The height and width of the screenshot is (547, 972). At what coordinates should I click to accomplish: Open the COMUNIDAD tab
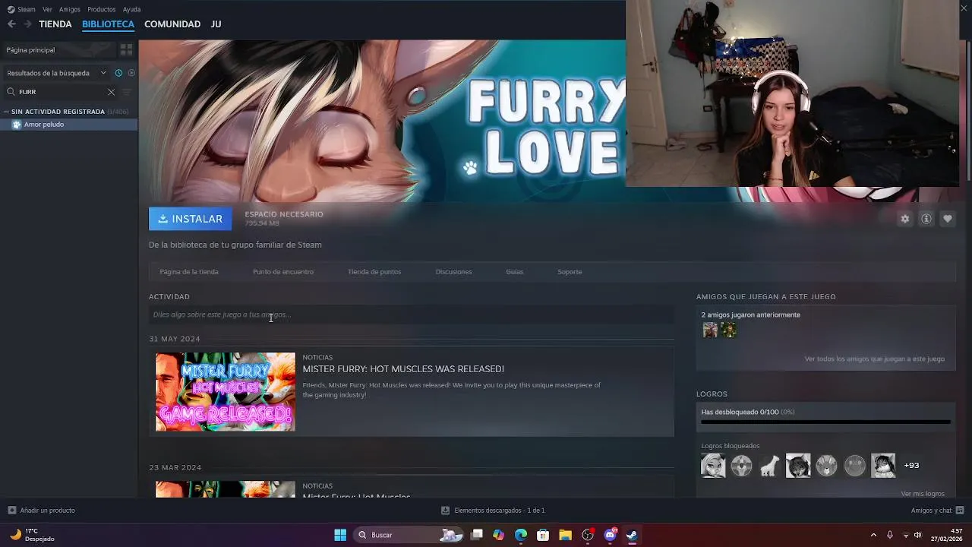pyautogui.click(x=172, y=24)
